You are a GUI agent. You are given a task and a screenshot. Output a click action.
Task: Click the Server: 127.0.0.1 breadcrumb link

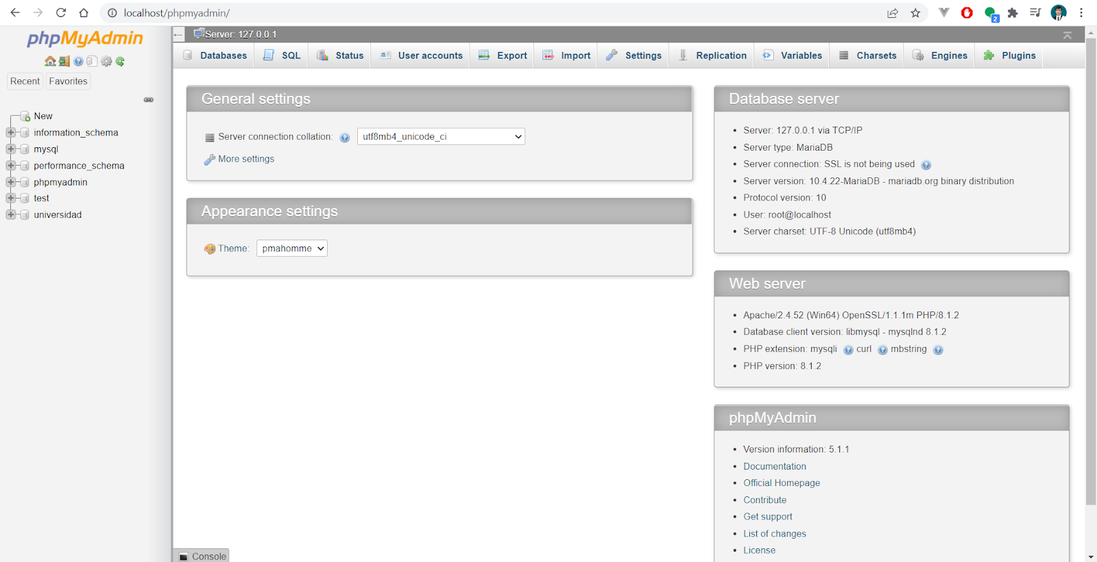[241, 34]
